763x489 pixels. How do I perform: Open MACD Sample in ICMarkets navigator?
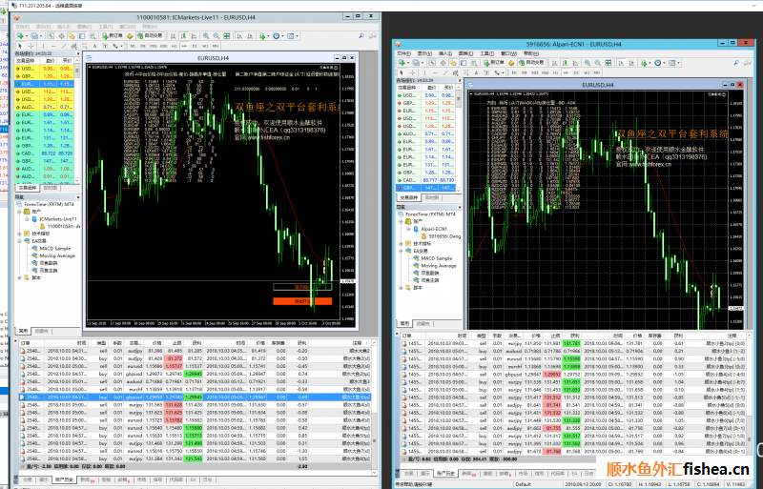55,249
